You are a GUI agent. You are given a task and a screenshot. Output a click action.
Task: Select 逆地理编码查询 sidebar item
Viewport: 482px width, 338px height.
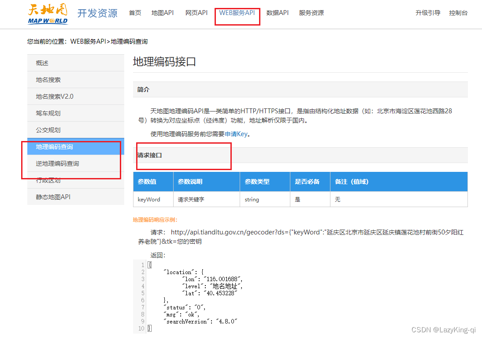click(76, 163)
